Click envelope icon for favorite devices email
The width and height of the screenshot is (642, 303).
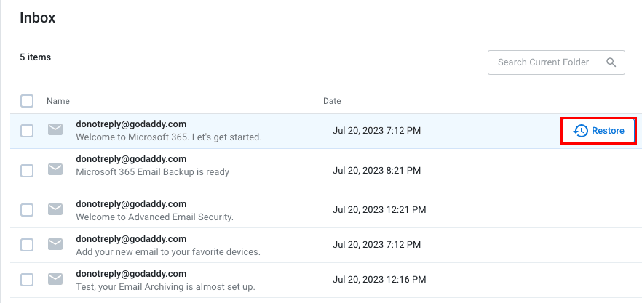pos(55,244)
